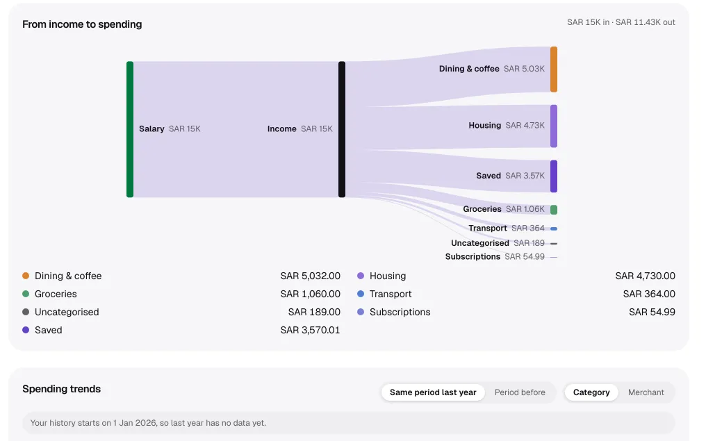Click the purple legend dot for Saved
Image resolution: width=706 pixels, height=441 pixels.
pyautogui.click(x=26, y=329)
